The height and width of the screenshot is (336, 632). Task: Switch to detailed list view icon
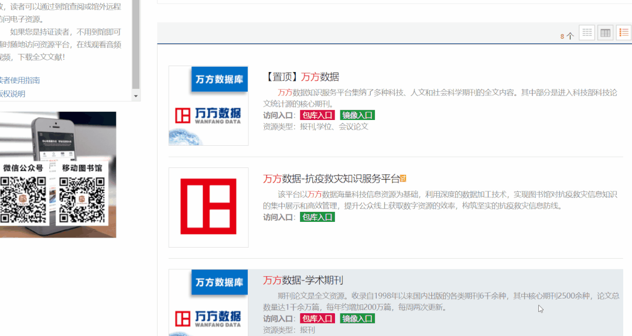pos(624,33)
